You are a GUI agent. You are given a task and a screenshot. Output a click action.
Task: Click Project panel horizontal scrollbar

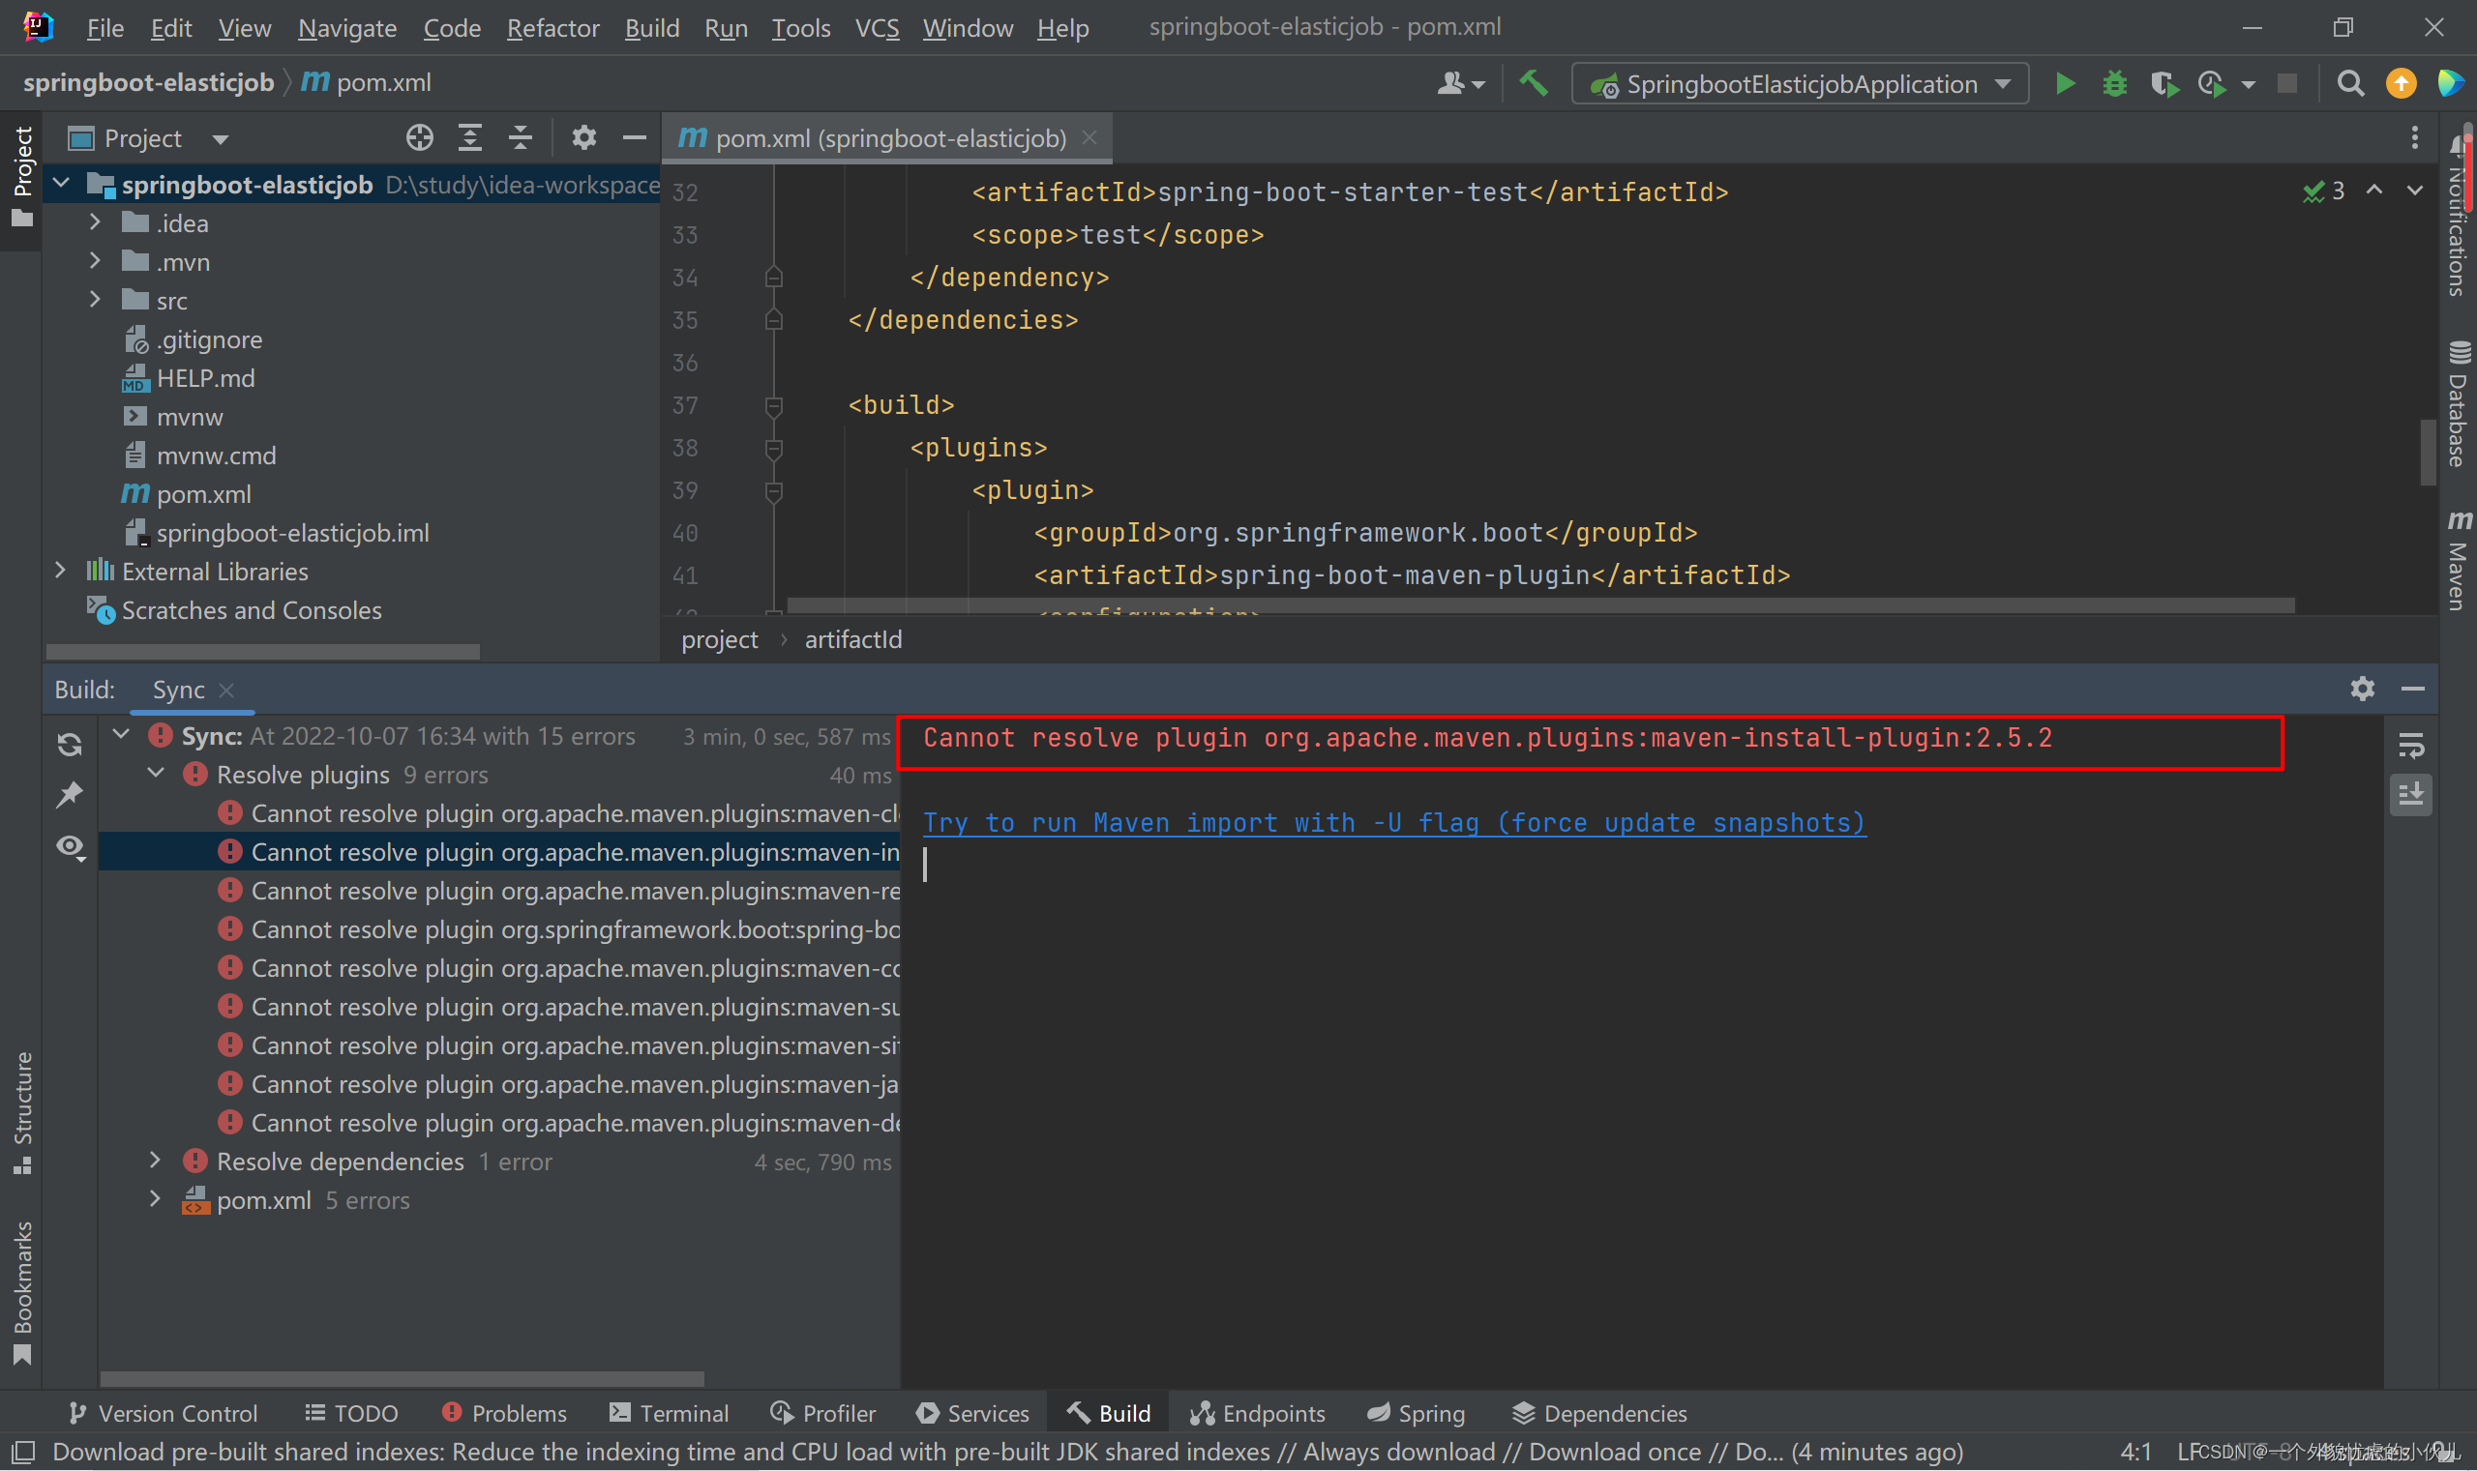tap(263, 652)
